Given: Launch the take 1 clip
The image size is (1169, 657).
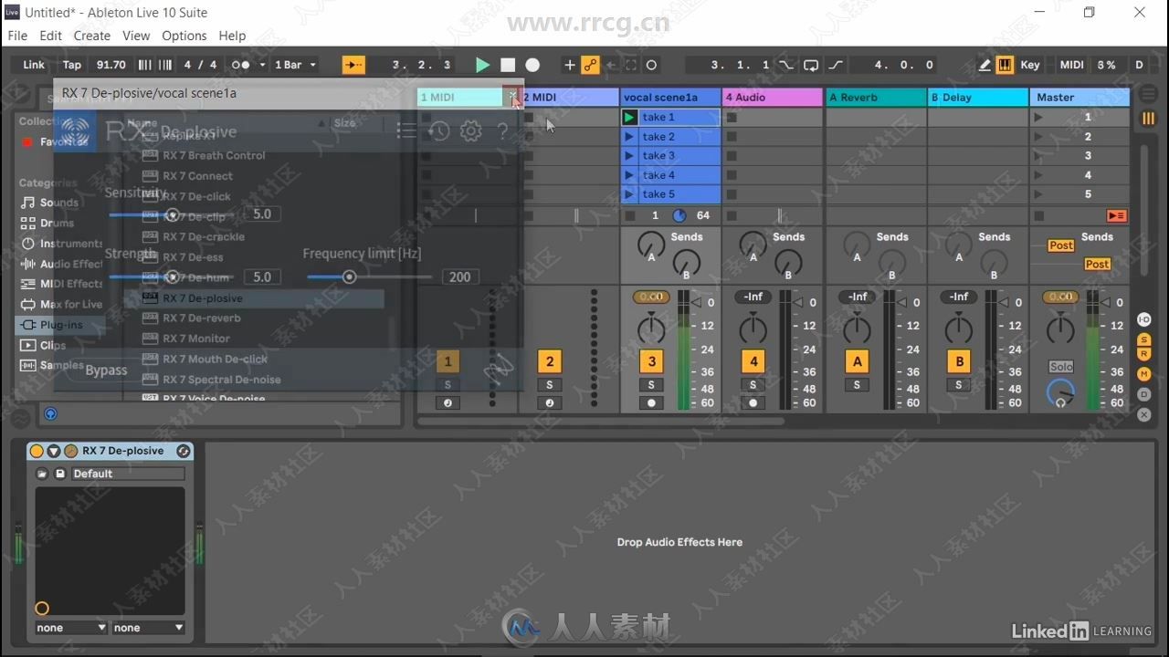Looking at the screenshot, I should [x=629, y=117].
